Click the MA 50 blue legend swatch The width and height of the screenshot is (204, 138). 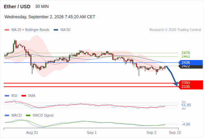coord(56,30)
